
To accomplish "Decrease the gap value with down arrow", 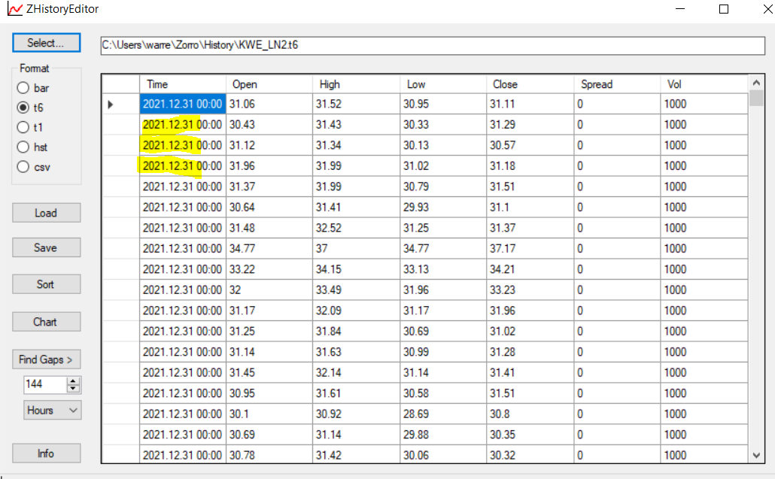I will (73, 388).
